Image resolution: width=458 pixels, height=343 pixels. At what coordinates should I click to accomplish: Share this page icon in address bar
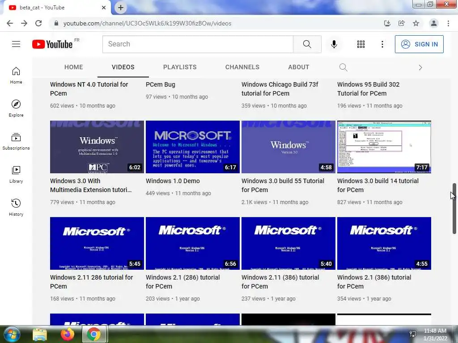tap(402, 23)
